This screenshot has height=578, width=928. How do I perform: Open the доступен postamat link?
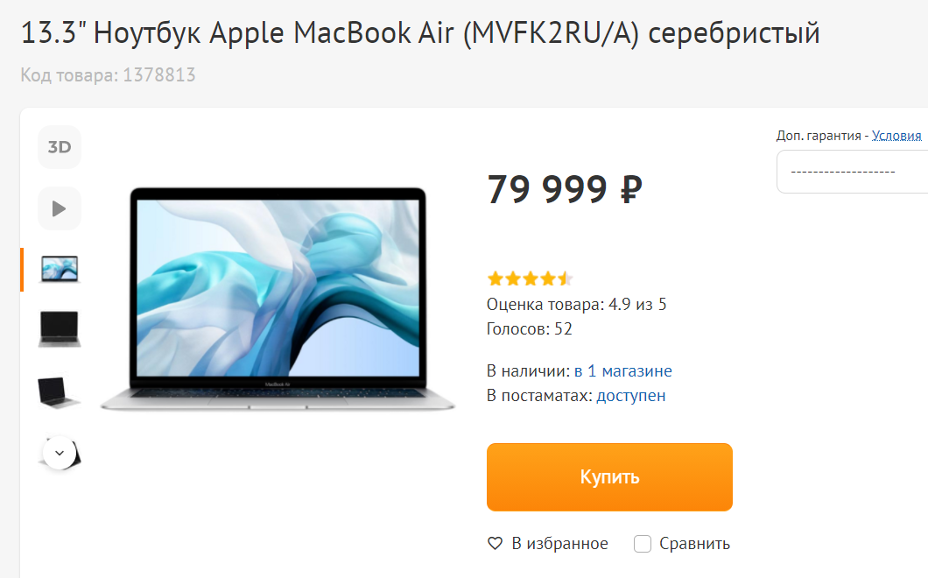tap(631, 396)
